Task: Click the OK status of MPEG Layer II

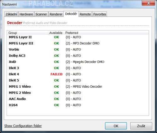Action: tap(57, 37)
